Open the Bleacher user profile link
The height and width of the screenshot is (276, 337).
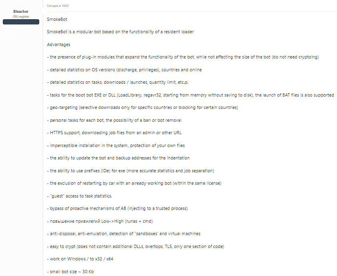tap(21, 12)
